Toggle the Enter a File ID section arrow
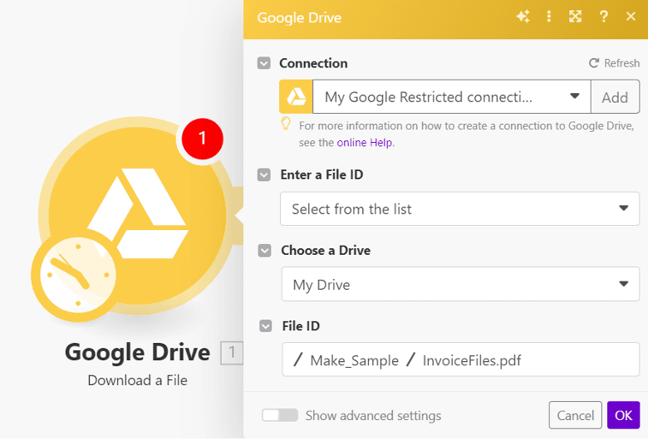This screenshot has width=648, height=440. coord(264,175)
